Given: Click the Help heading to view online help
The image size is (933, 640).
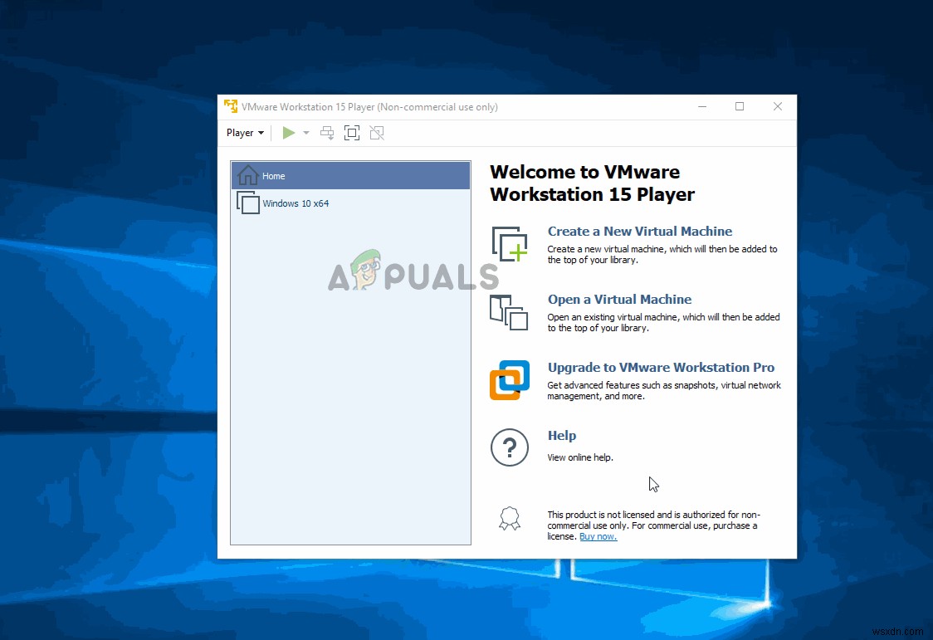Looking at the screenshot, I should [x=562, y=435].
